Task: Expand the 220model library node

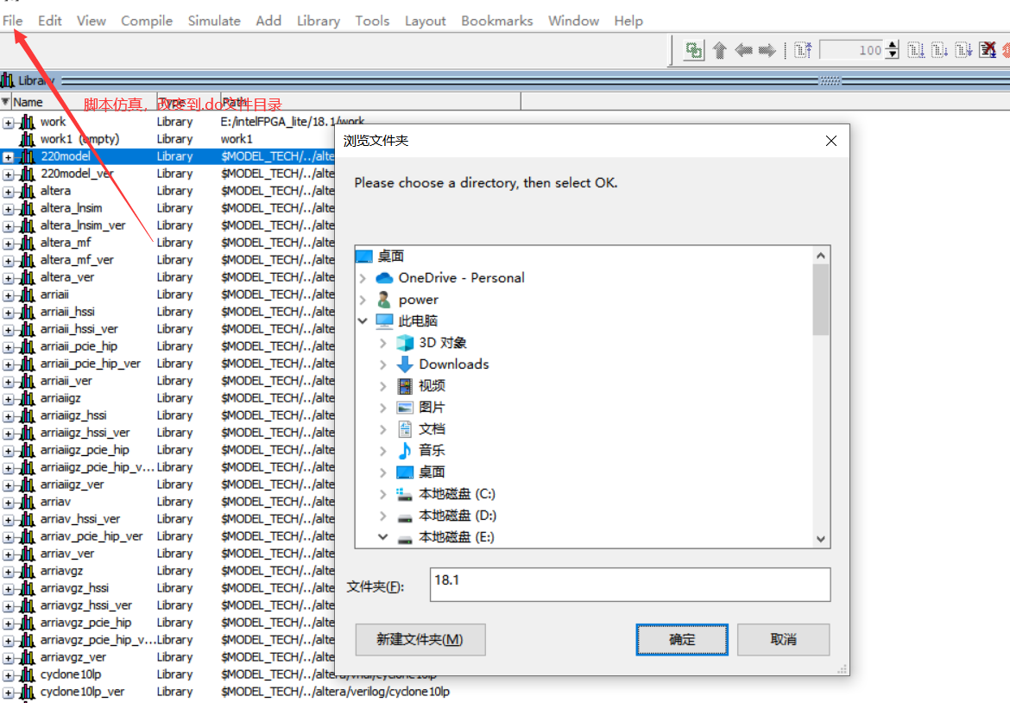Action: (x=8, y=157)
